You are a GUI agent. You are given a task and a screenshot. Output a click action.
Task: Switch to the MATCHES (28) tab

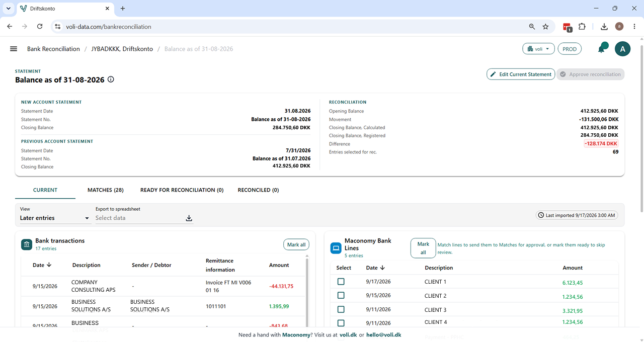tap(106, 190)
